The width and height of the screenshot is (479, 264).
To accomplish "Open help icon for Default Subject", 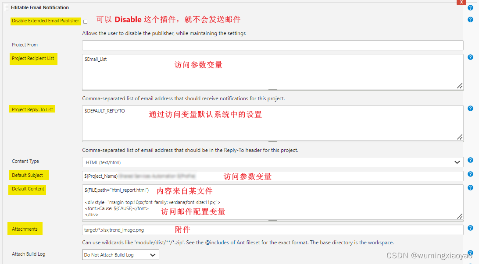I will [x=470, y=174].
